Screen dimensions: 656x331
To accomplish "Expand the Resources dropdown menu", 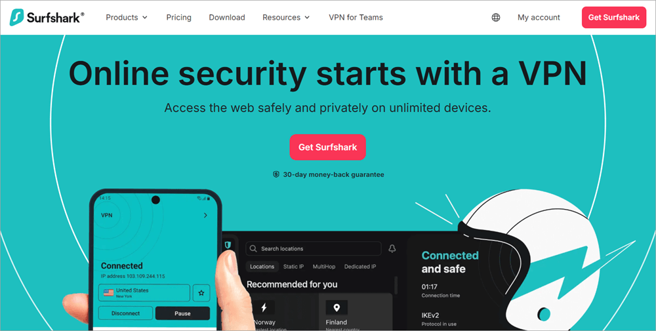I will 286,18.
